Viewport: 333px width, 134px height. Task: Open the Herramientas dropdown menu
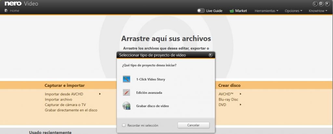266,11
